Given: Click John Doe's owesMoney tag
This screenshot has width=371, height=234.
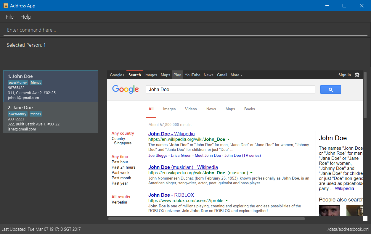Looking at the screenshot, I should [x=18, y=83].
